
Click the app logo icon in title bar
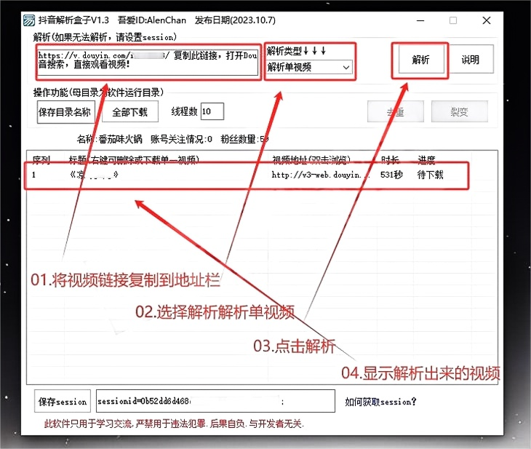(29, 20)
